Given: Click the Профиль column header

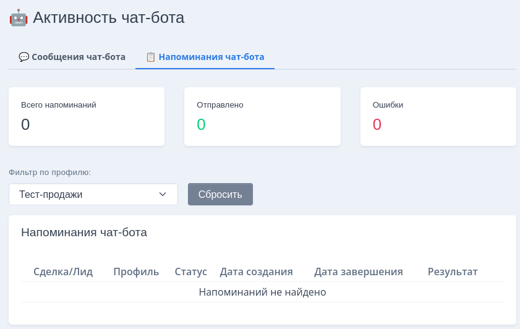Looking at the screenshot, I should [x=136, y=272].
